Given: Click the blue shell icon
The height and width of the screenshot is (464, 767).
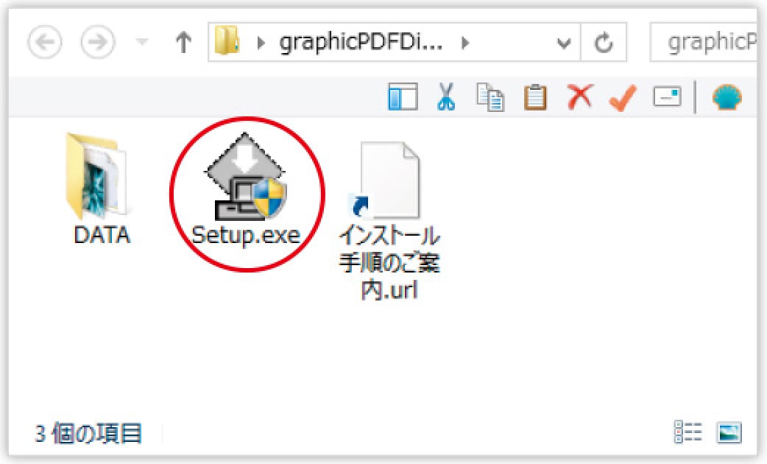Looking at the screenshot, I should pyautogui.click(x=727, y=96).
